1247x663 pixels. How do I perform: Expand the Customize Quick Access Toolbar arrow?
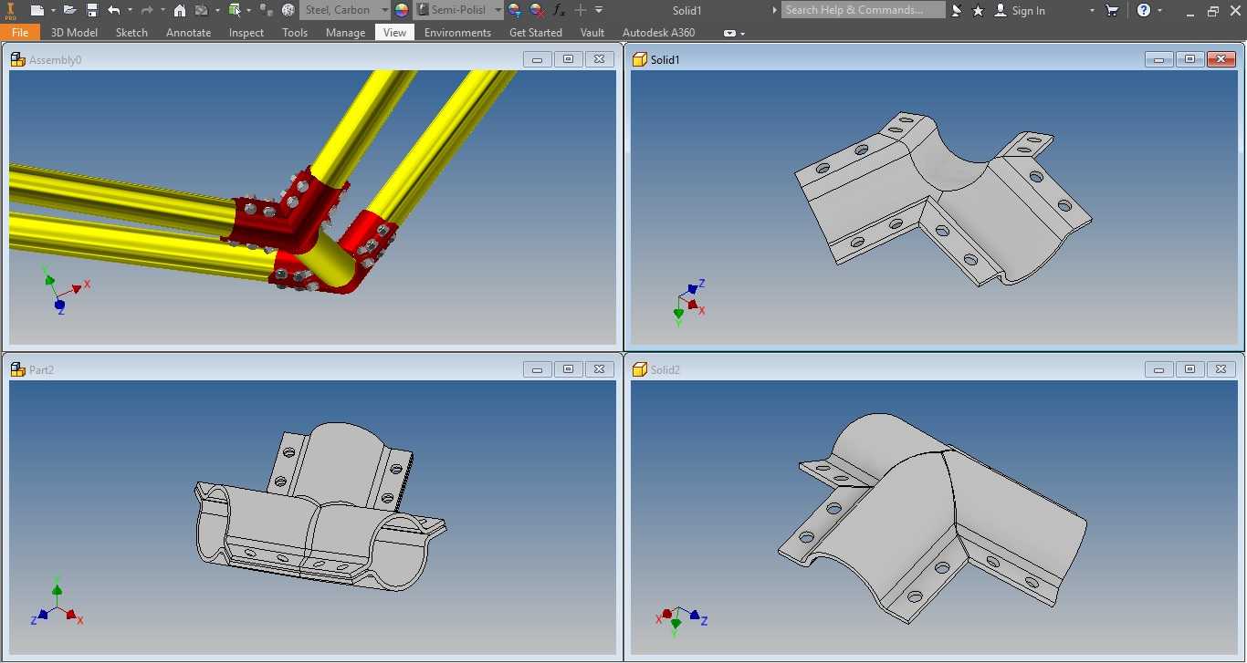click(x=599, y=10)
